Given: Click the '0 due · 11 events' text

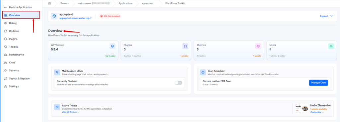Looking at the screenshot, I should point(210,85).
